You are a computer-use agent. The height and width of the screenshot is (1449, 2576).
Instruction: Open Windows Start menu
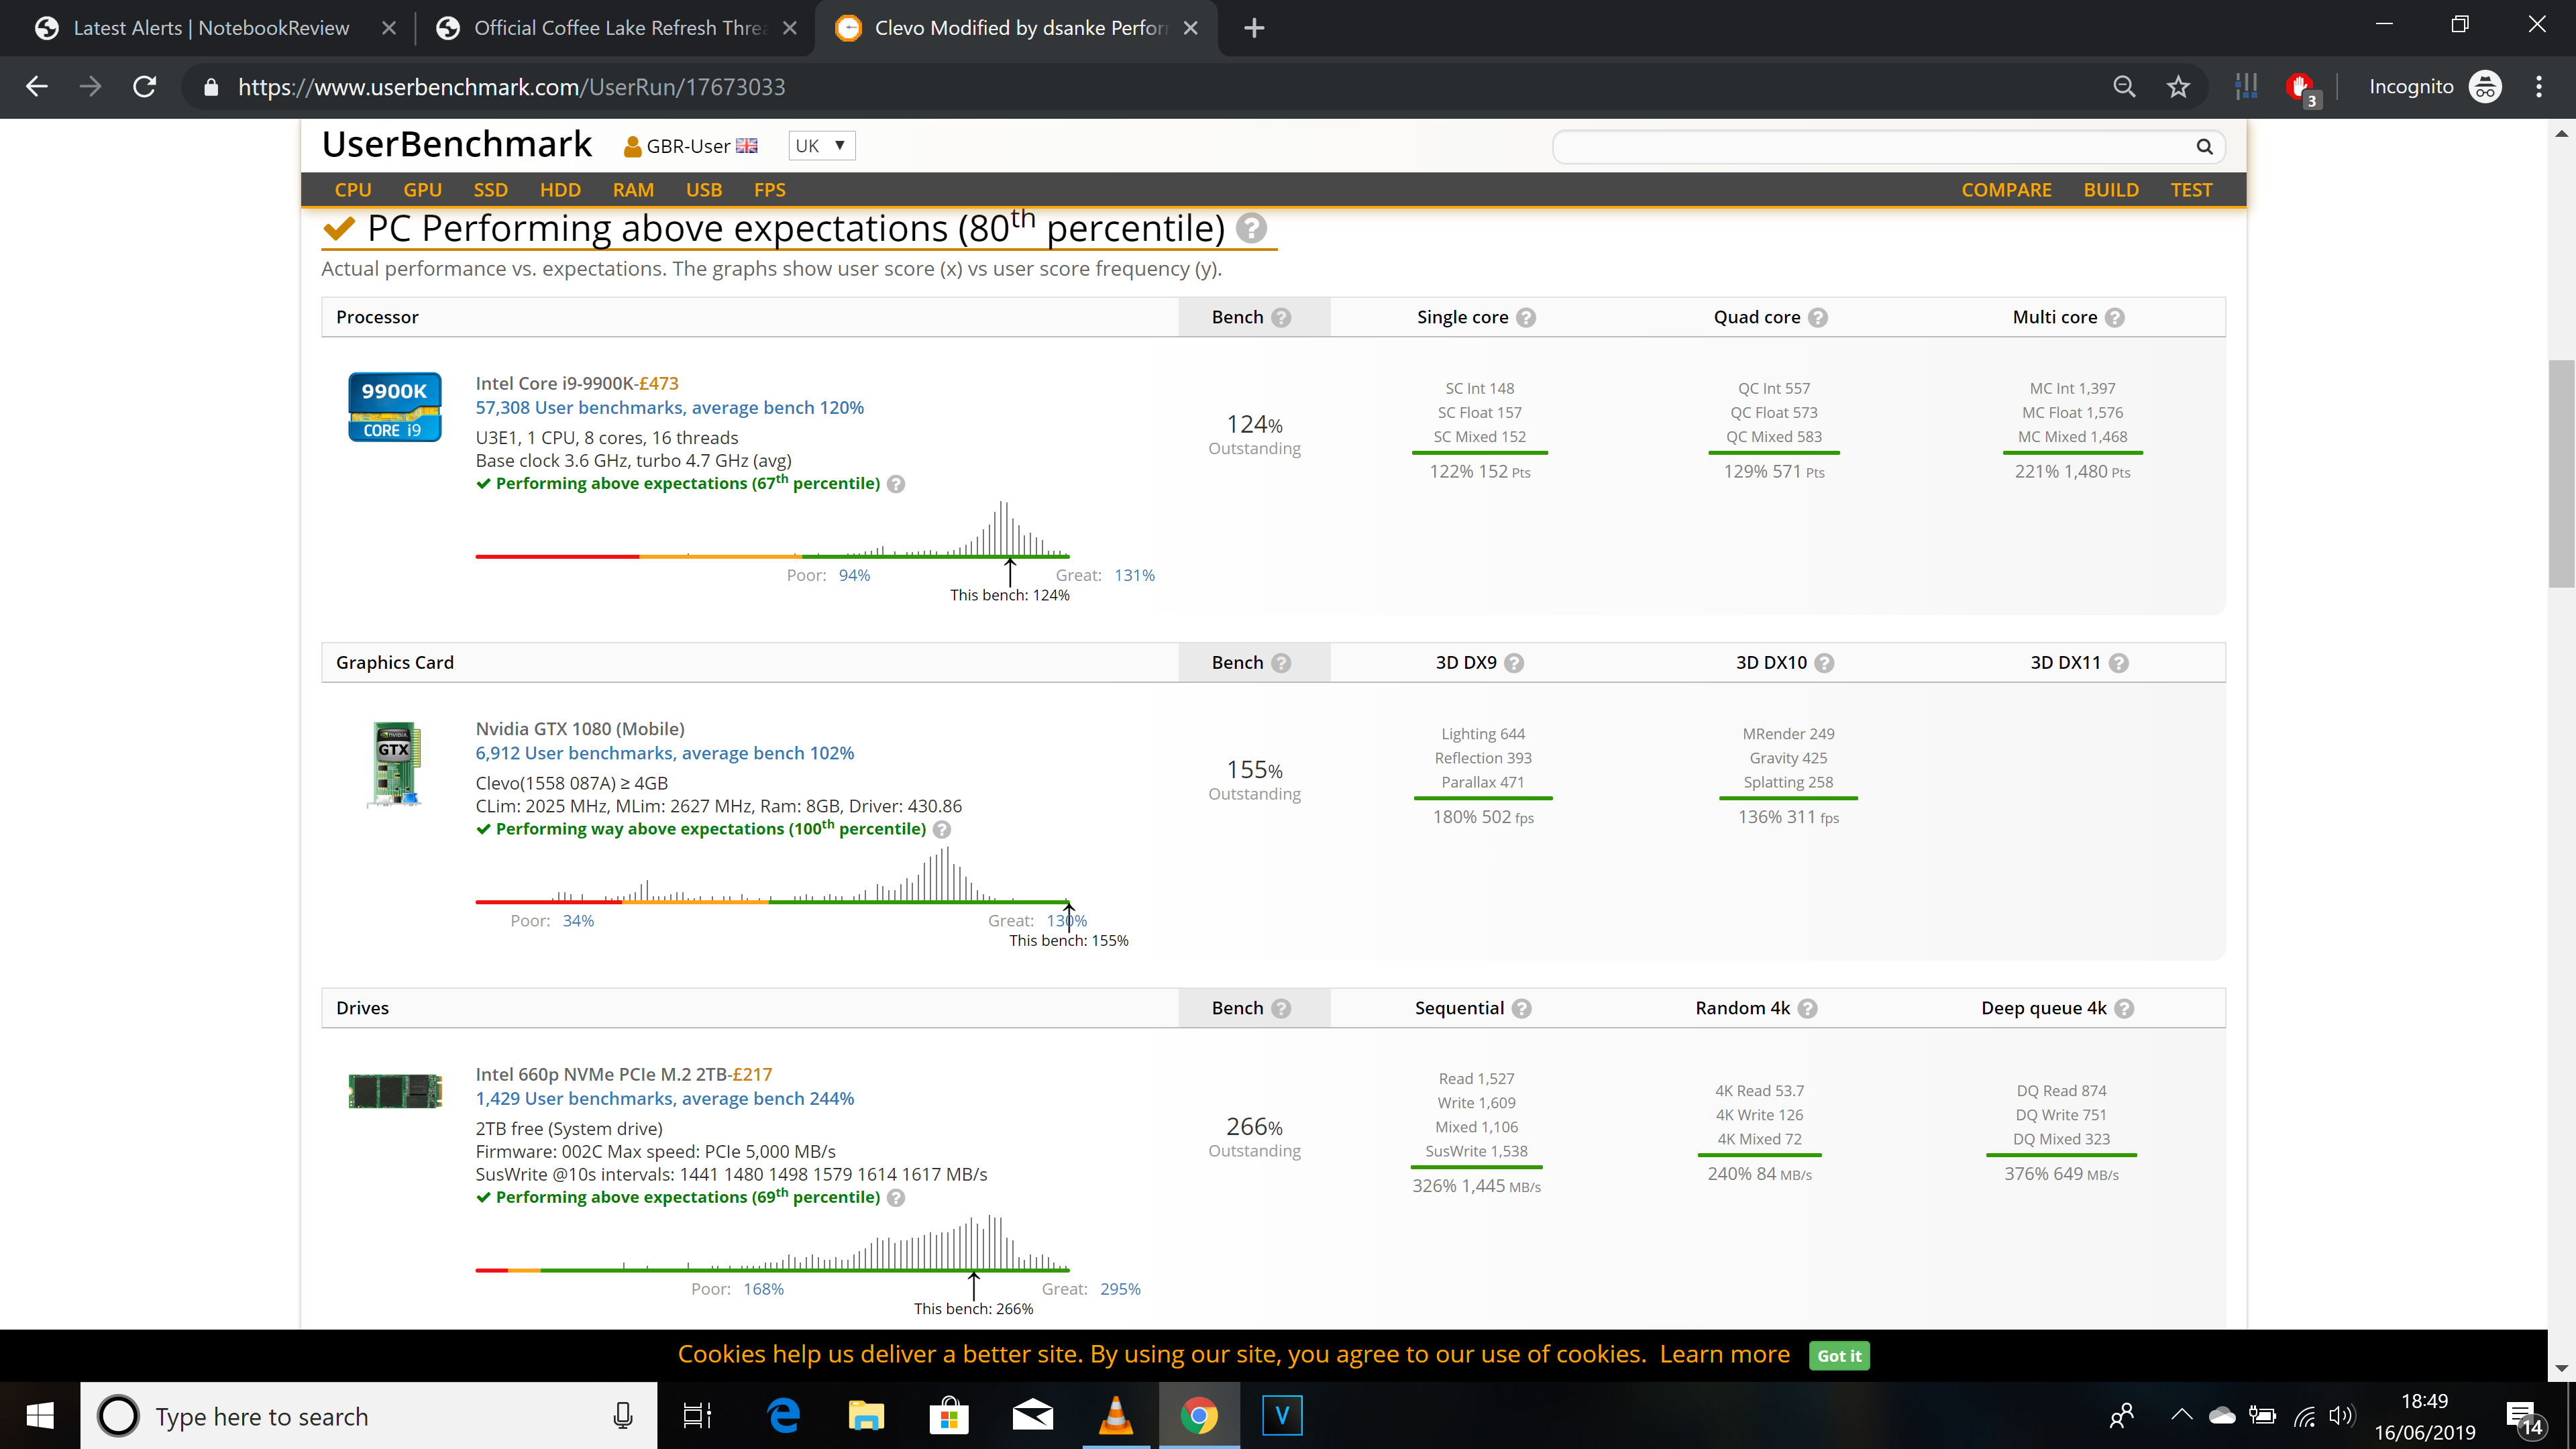coord(40,1416)
